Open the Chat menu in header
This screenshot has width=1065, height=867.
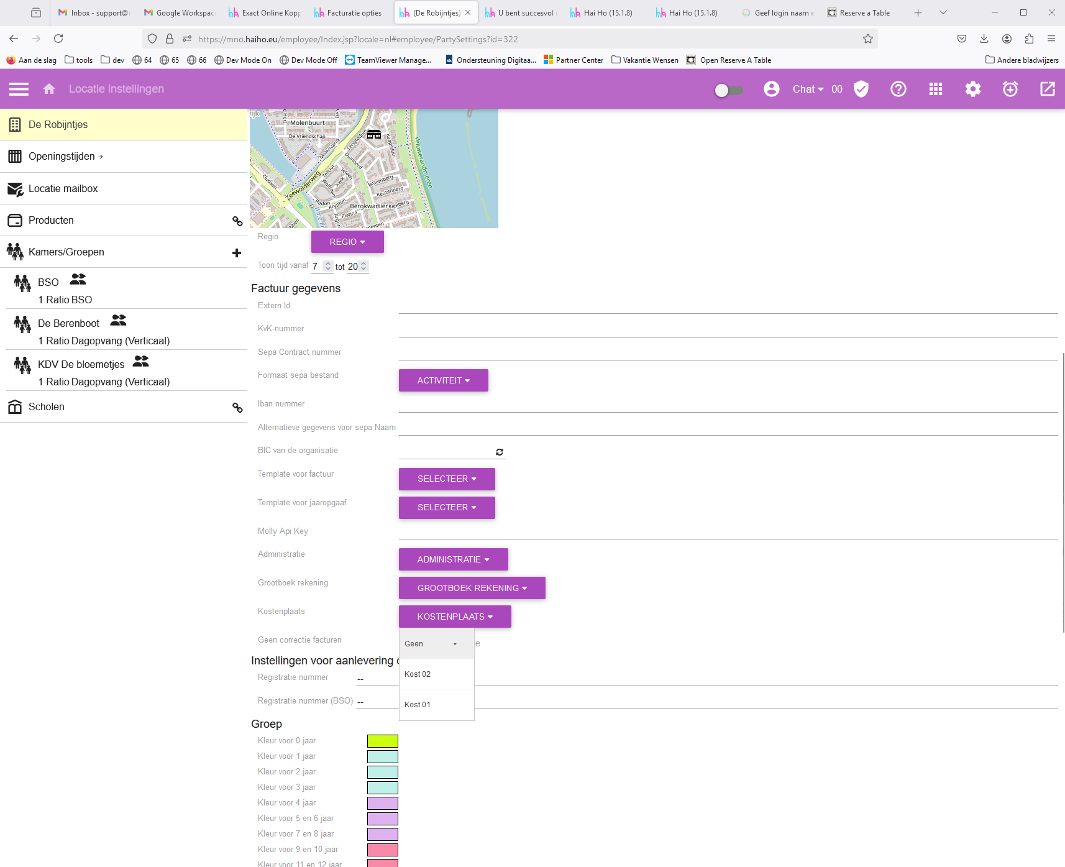(807, 89)
